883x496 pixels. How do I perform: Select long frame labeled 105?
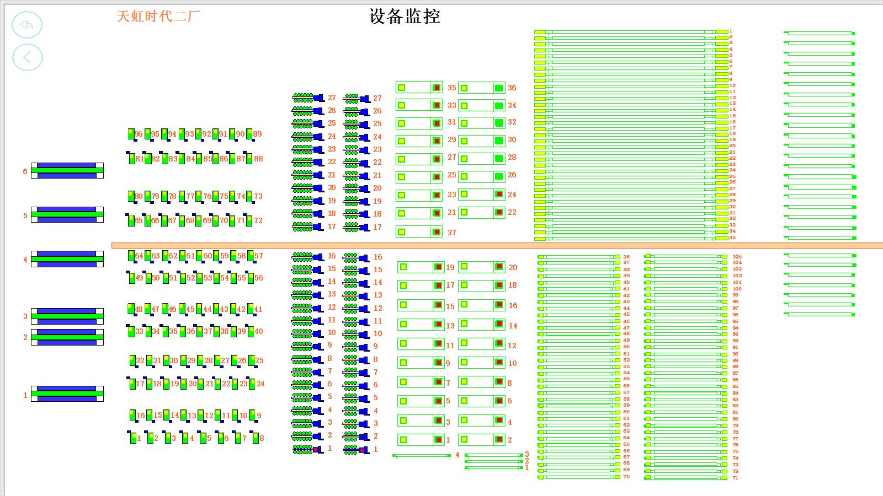pos(686,256)
